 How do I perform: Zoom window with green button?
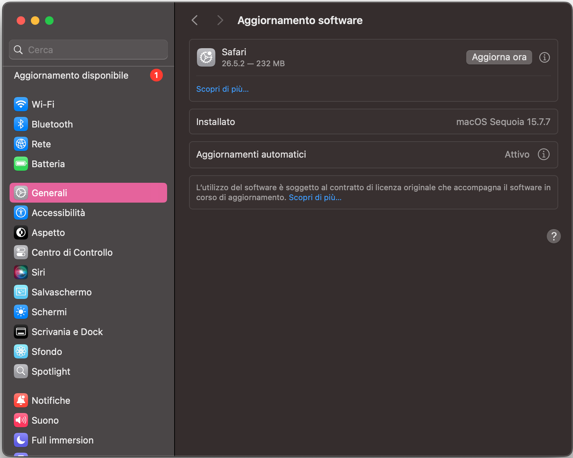pyautogui.click(x=49, y=21)
